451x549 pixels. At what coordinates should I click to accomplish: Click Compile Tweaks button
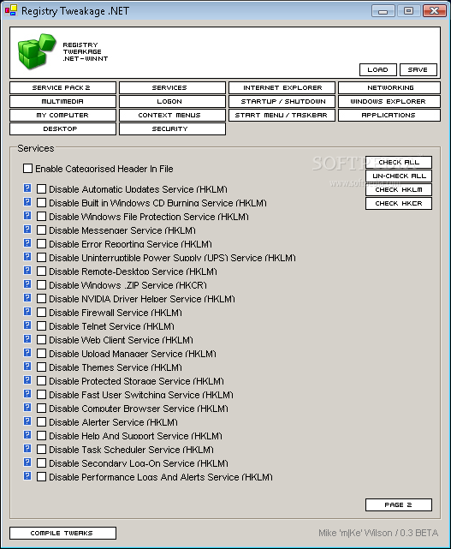(x=62, y=533)
